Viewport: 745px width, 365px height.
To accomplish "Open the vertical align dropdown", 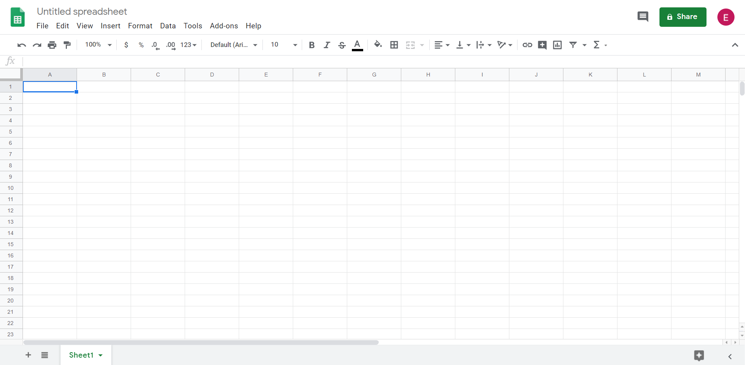I will [463, 45].
